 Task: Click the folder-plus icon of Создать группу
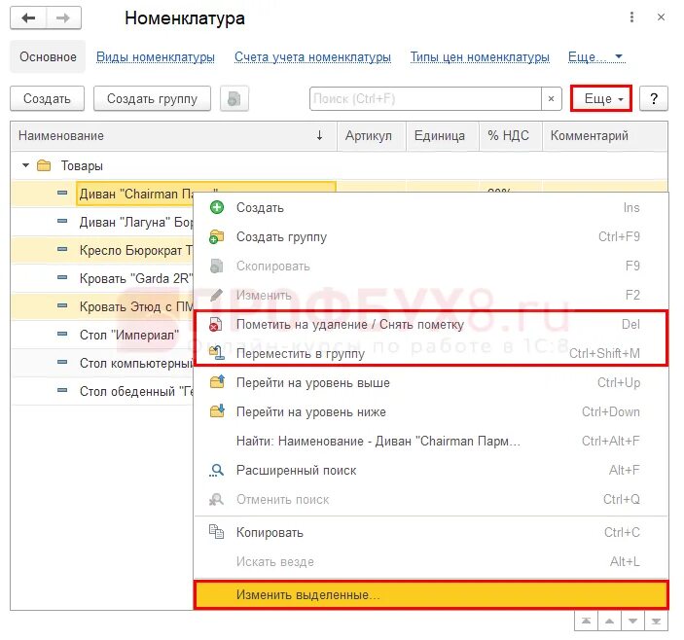pyautogui.click(x=217, y=236)
